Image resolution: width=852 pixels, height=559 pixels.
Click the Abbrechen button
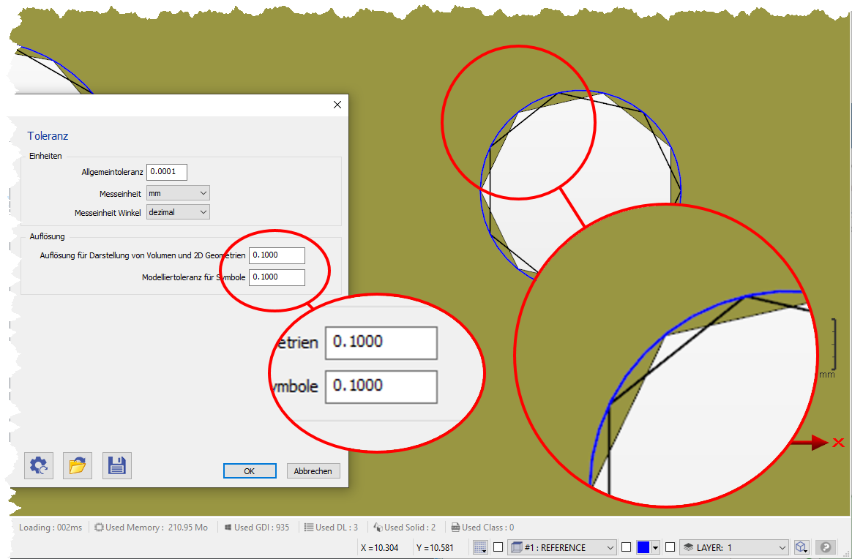coord(313,471)
